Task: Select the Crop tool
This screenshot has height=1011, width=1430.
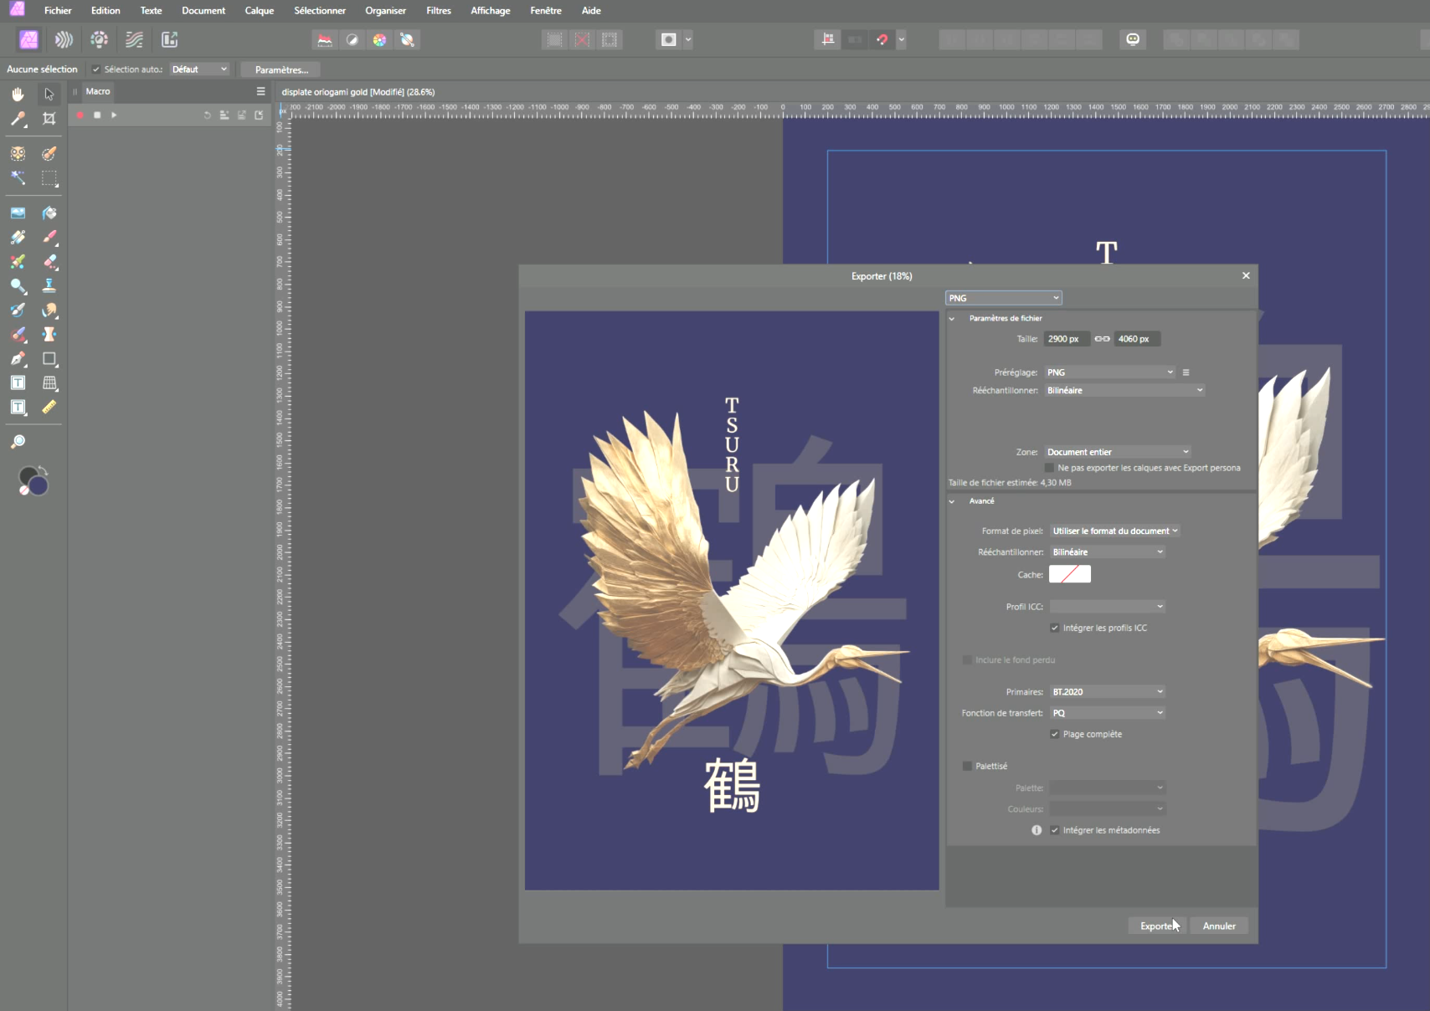Action: click(49, 119)
